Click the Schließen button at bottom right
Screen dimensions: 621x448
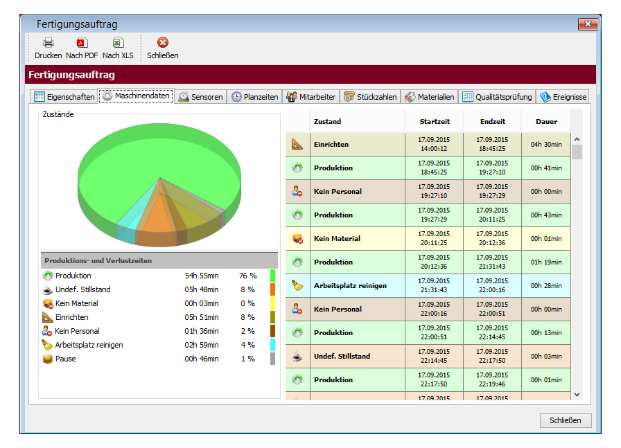click(566, 420)
